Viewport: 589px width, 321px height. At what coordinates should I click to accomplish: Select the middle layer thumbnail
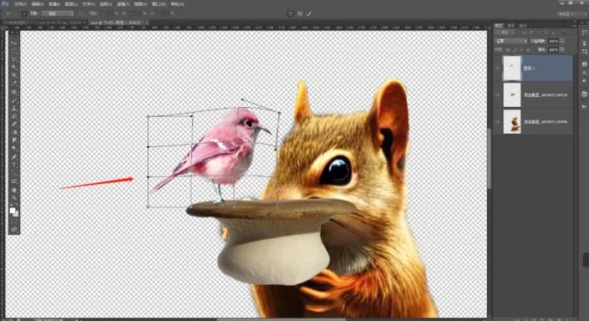pyautogui.click(x=512, y=95)
